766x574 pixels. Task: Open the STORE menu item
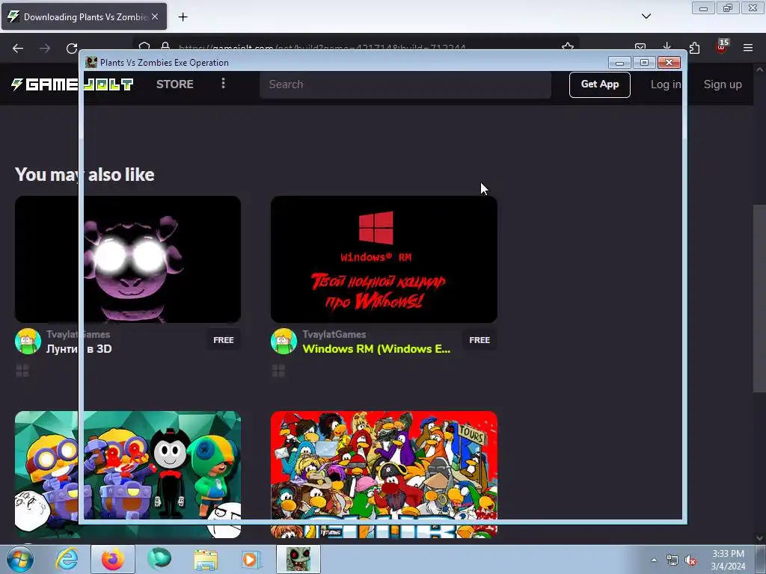[x=175, y=84]
